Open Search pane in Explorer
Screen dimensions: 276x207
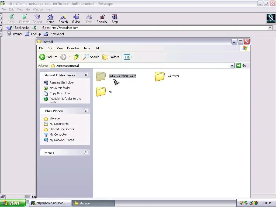tap(91, 57)
